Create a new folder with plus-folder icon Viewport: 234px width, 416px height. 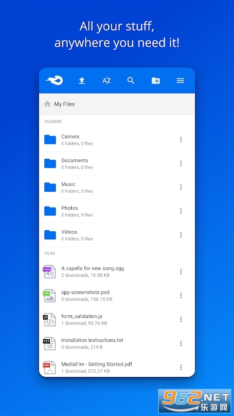[x=156, y=81]
